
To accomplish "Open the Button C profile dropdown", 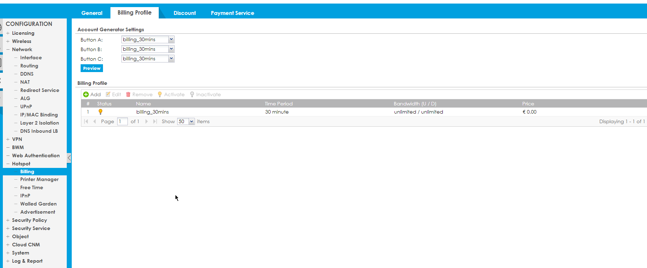I will (171, 59).
